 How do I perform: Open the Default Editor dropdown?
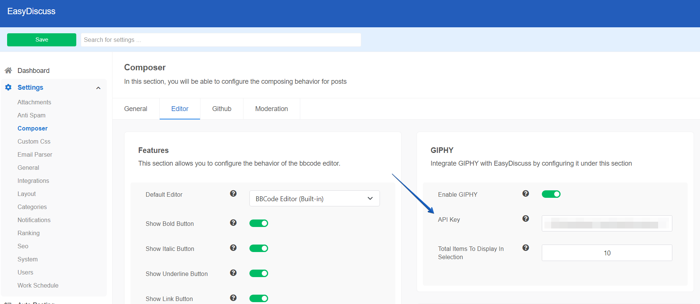pos(314,199)
